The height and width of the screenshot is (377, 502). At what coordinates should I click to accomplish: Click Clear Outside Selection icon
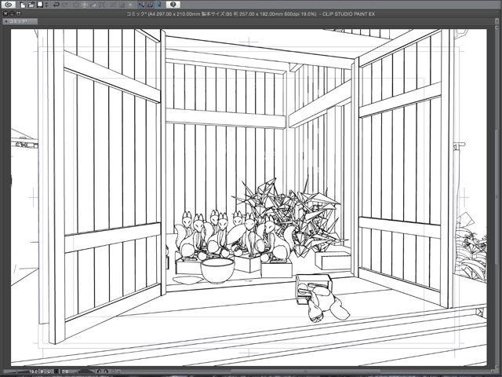point(85,5)
